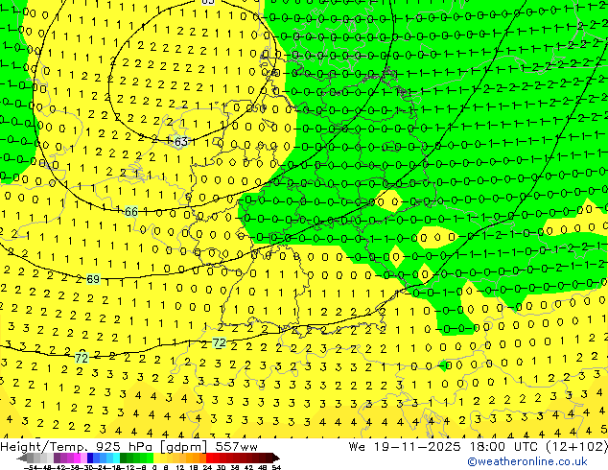Click the left arrow of the colour scale

click(x=21, y=458)
